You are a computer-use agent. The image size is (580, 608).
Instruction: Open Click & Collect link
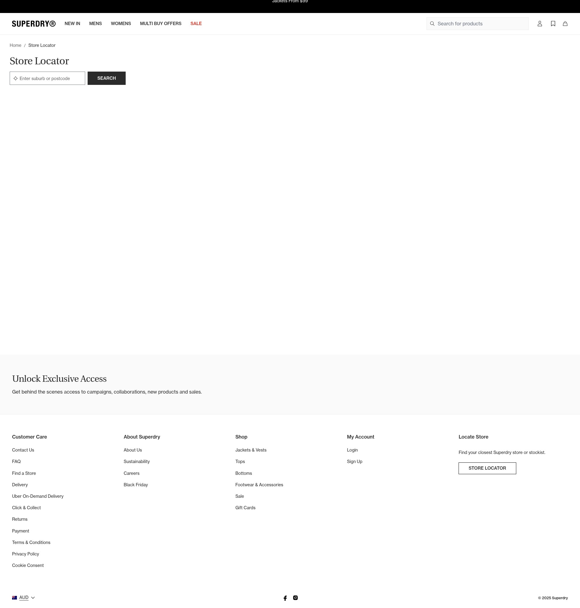pyautogui.click(x=27, y=507)
